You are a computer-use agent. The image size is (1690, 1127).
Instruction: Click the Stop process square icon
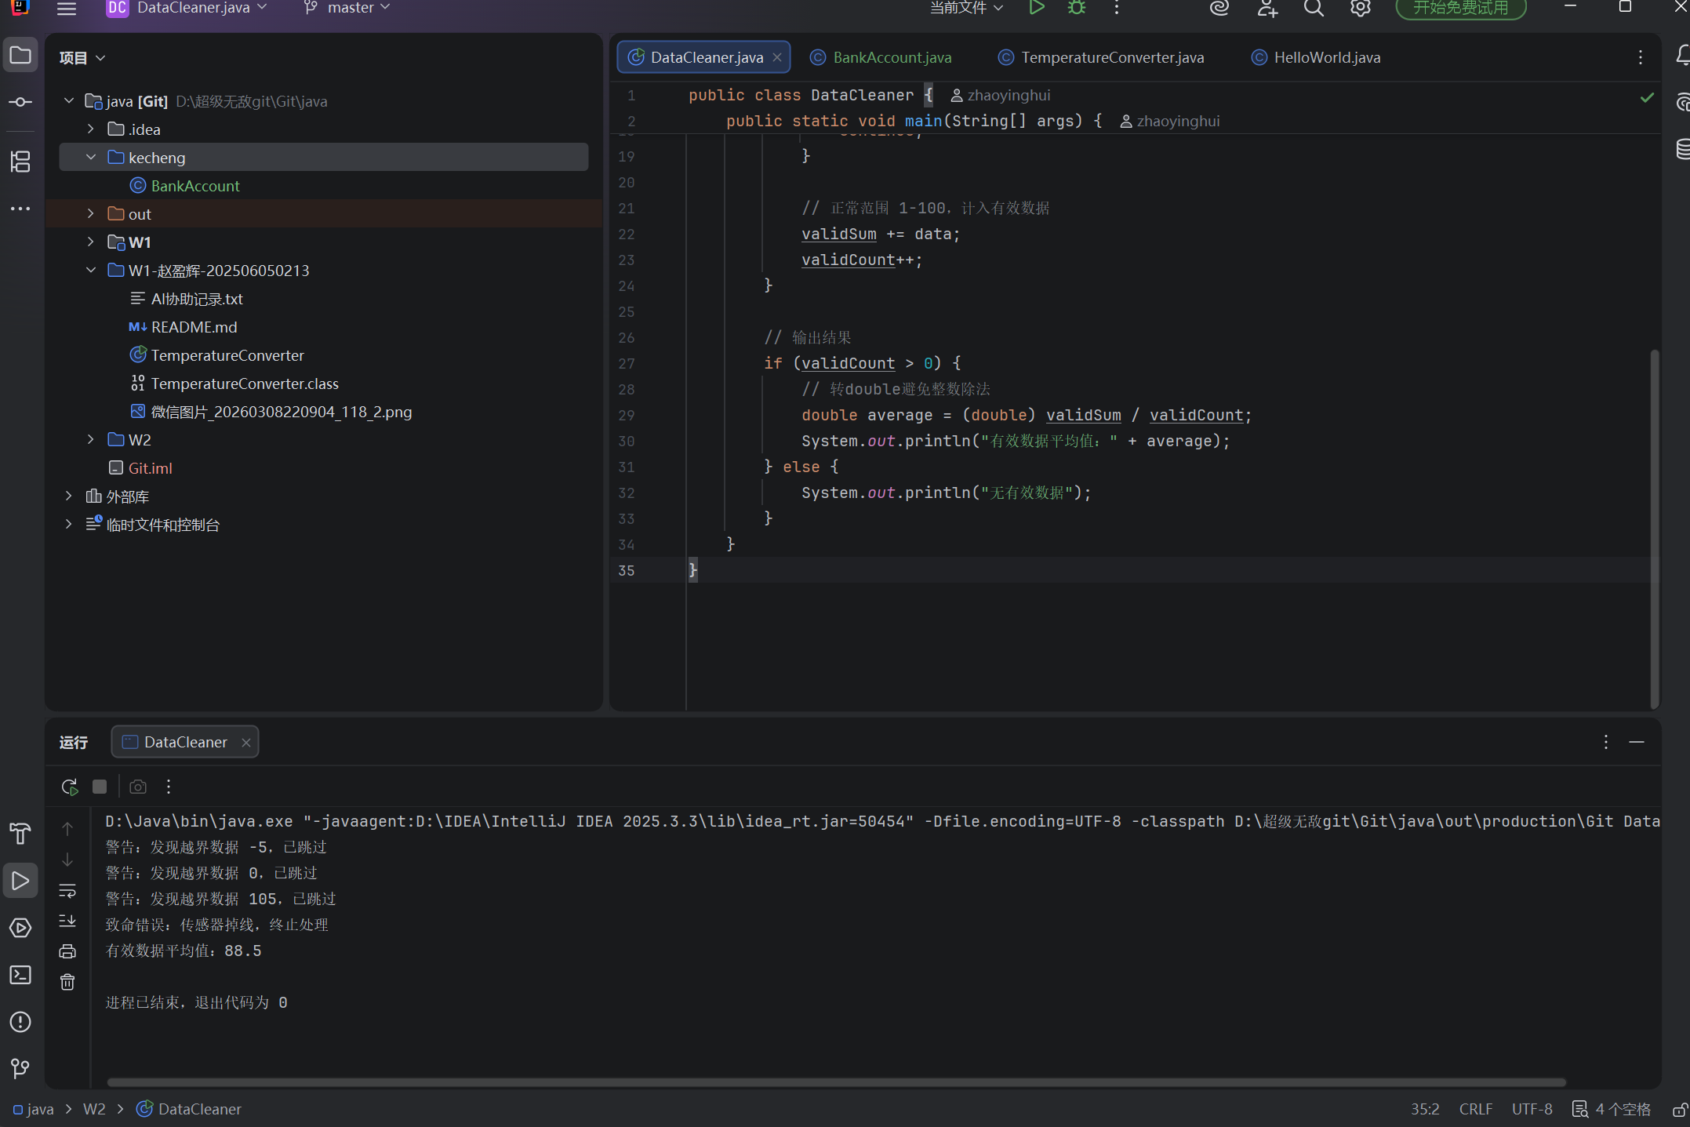pos(100,787)
